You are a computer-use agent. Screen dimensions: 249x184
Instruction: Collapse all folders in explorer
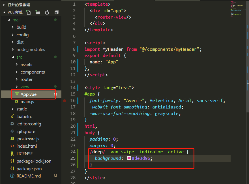point(57,12)
